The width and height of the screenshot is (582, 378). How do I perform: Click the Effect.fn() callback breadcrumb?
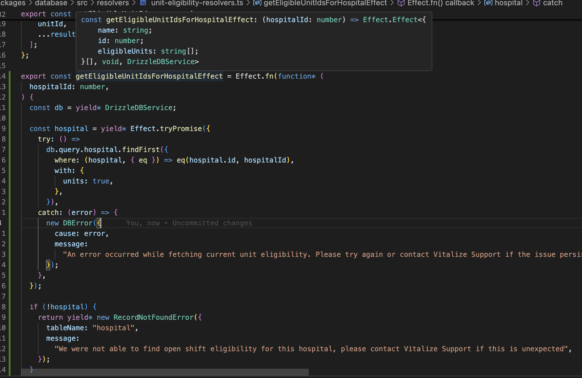(441, 3)
